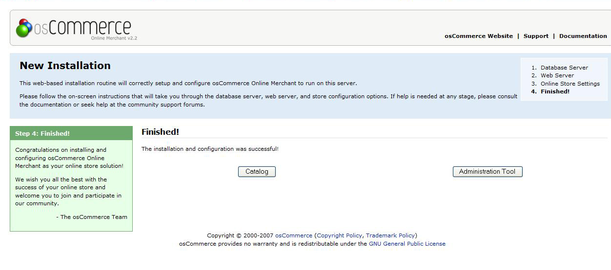Click 'The installation and configuration was successful!' text

[x=210, y=149]
